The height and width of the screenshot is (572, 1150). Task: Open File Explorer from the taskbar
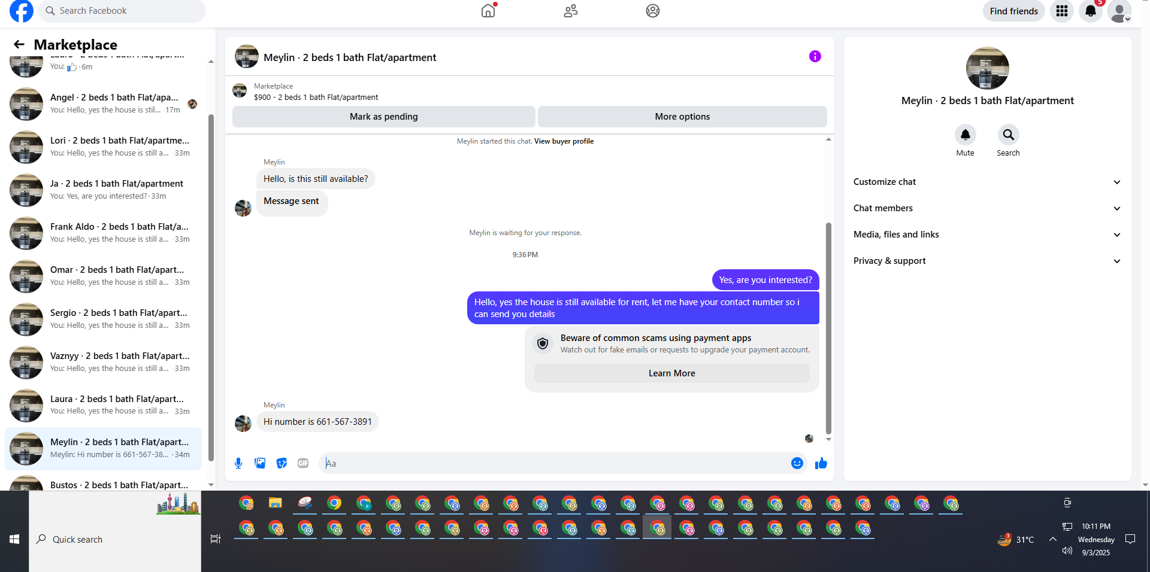coord(275,503)
